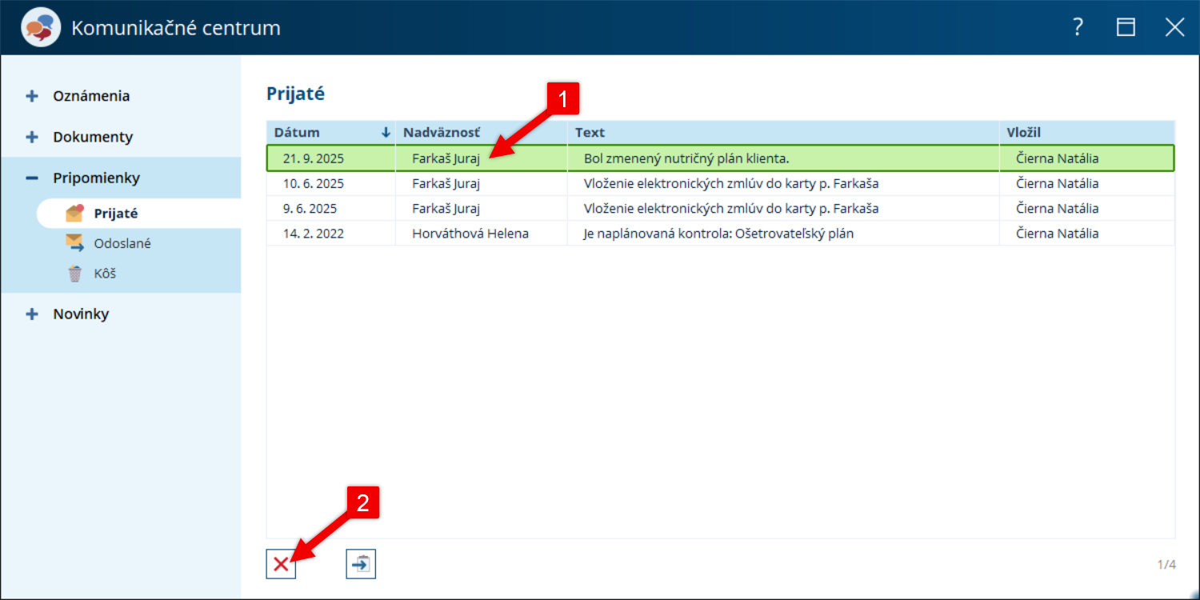
Task: Click the Odoslané sent envelope icon
Action: click(74, 243)
